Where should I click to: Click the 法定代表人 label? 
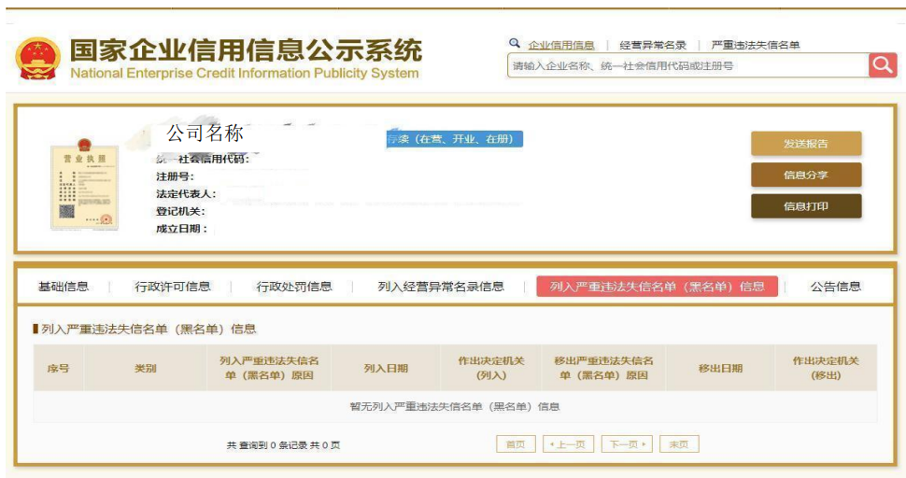tap(186, 194)
